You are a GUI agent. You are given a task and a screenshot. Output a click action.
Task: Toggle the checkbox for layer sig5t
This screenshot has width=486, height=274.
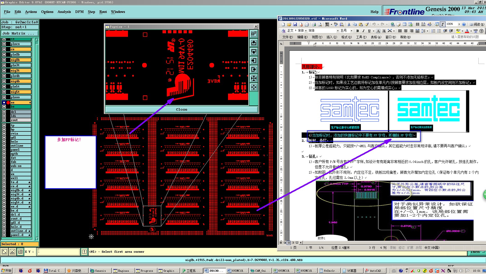pyautogui.click(x=4, y=92)
